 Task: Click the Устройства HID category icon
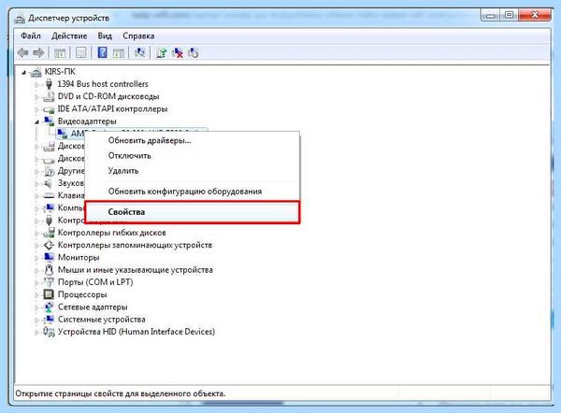coord(49,332)
